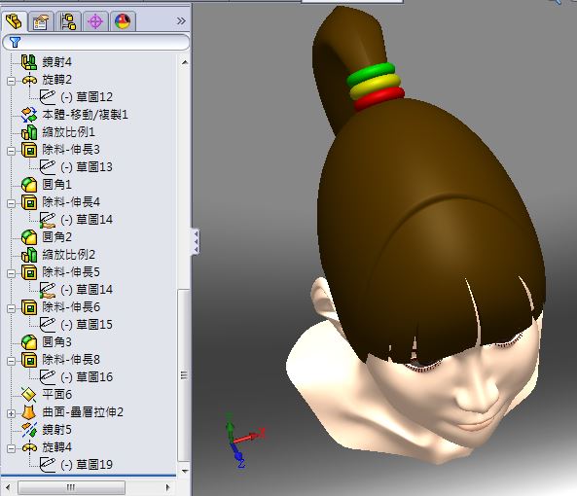Click the feature tree filter field
This screenshot has height=496, width=577.
pyautogui.click(x=95, y=42)
